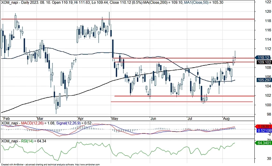The width and height of the screenshot is (272, 166).
Task: Click the 108 price axis label
Action: [268, 67]
